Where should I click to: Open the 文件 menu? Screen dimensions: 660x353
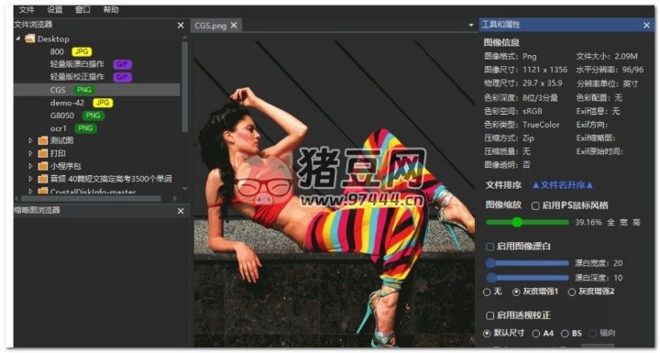tap(26, 10)
